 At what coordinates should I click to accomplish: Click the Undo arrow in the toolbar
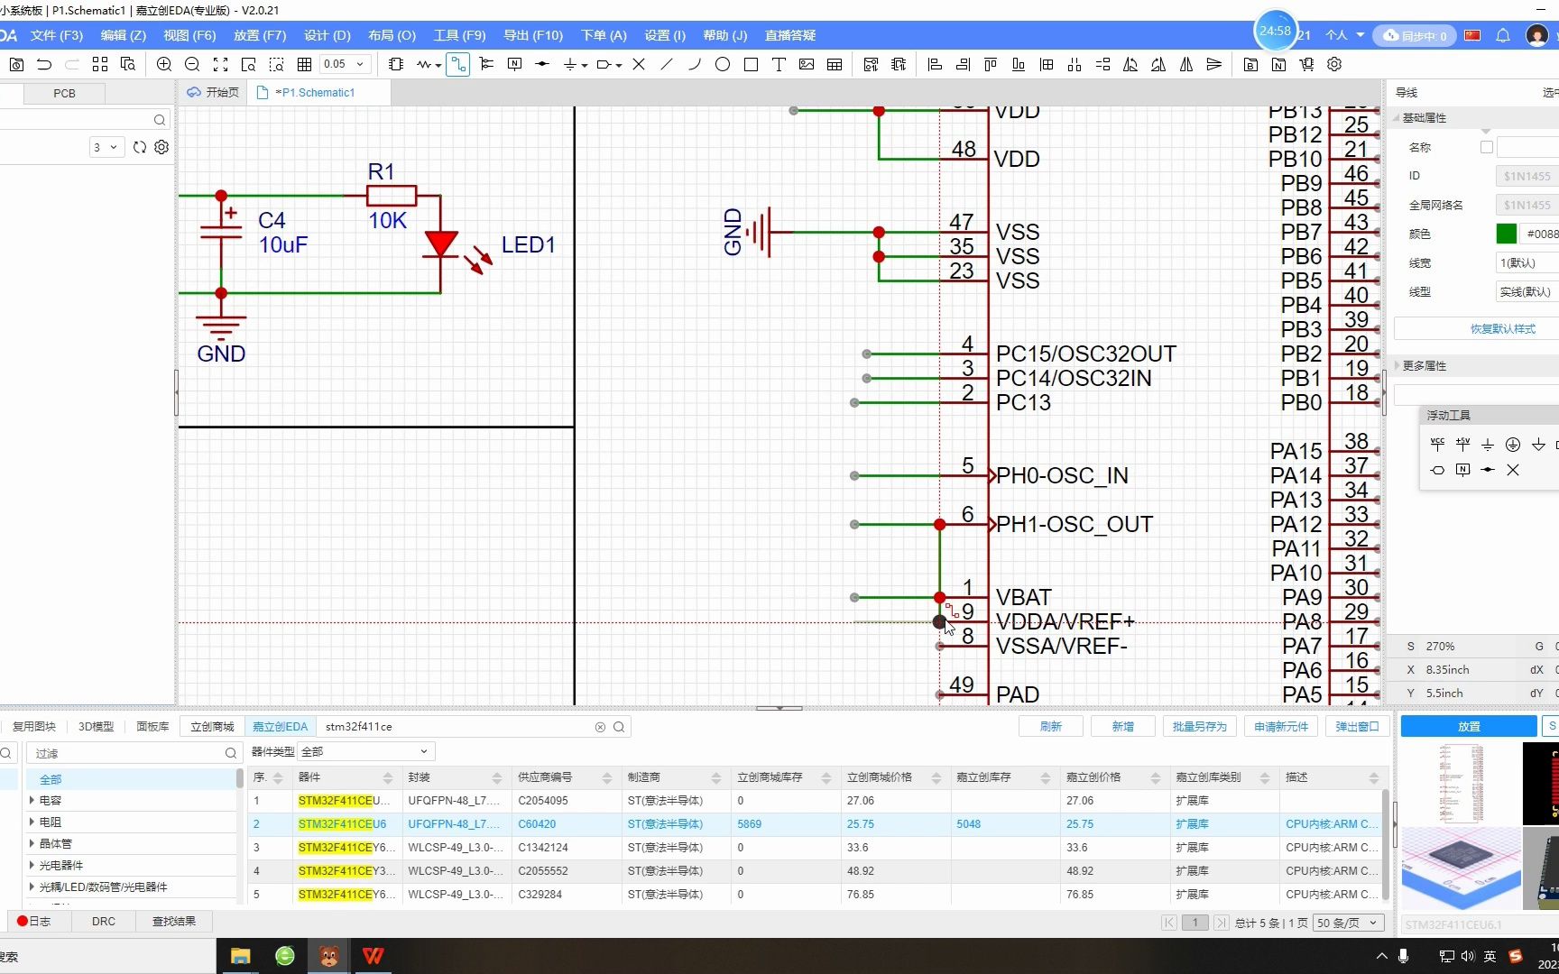[44, 64]
